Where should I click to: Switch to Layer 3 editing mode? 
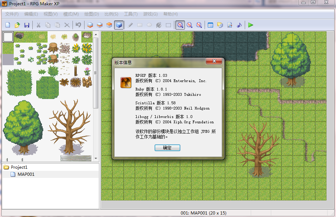pyautogui.click(x=109, y=25)
